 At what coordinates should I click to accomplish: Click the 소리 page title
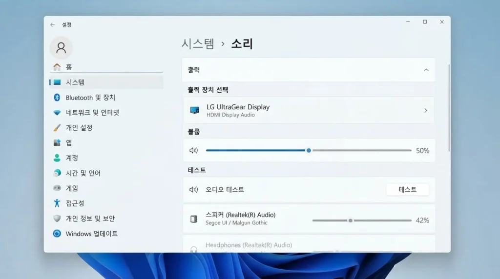(x=242, y=43)
